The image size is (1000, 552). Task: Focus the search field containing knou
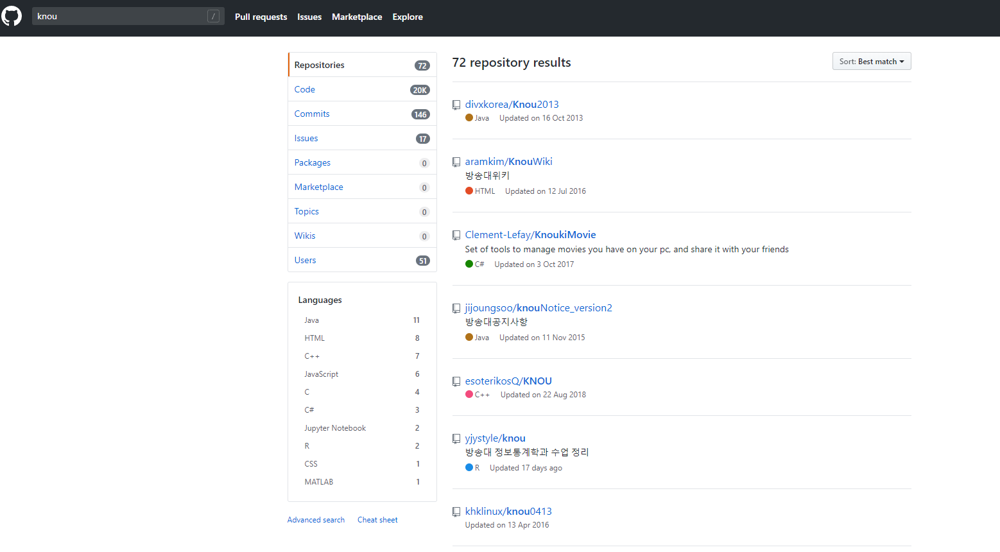tap(128, 16)
